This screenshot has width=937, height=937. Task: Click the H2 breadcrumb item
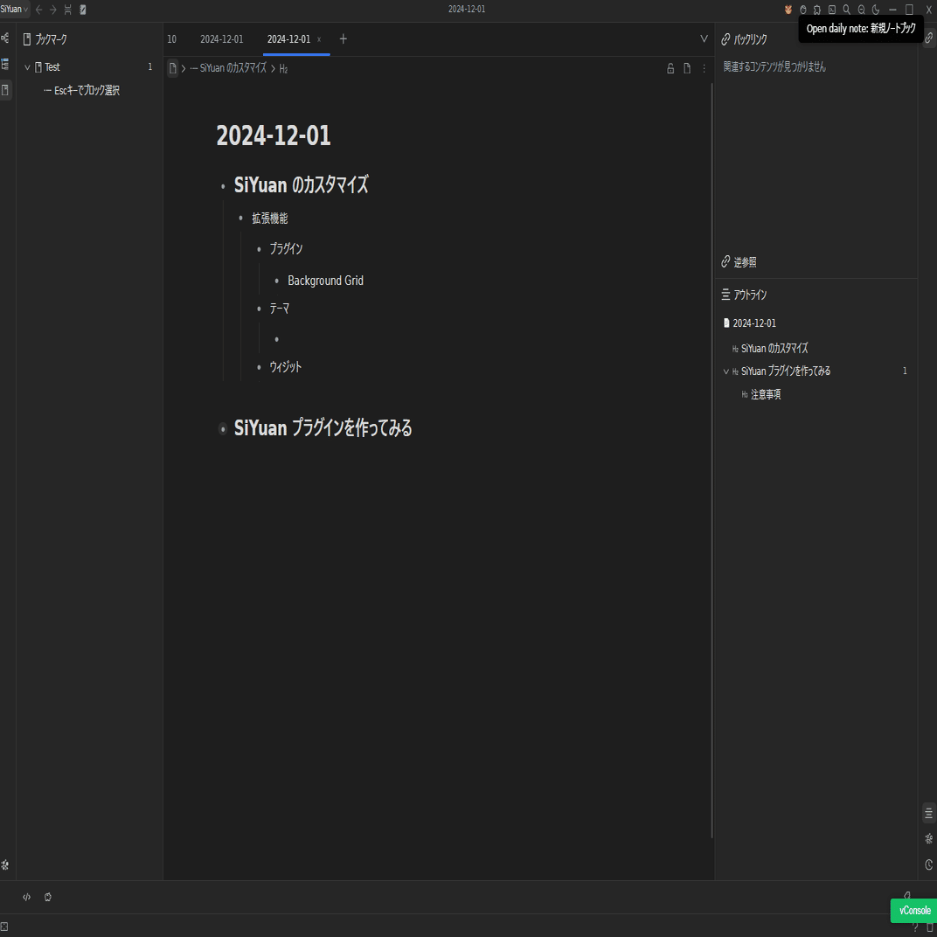pyautogui.click(x=283, y=69)
